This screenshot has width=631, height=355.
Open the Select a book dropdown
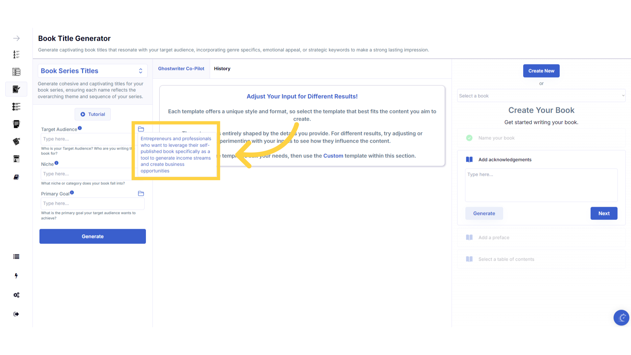pos(541,96)
